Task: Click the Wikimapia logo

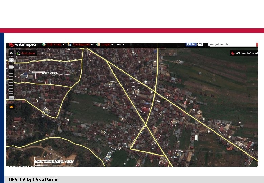Action: tap(22, 45)
